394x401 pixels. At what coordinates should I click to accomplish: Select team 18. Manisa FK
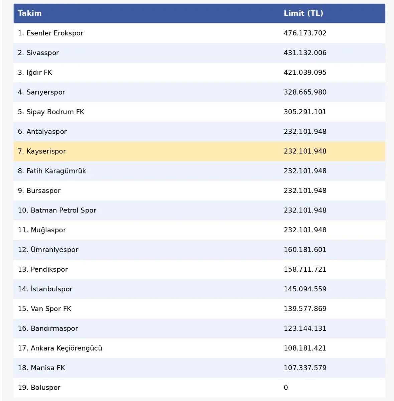click(41, 368)
